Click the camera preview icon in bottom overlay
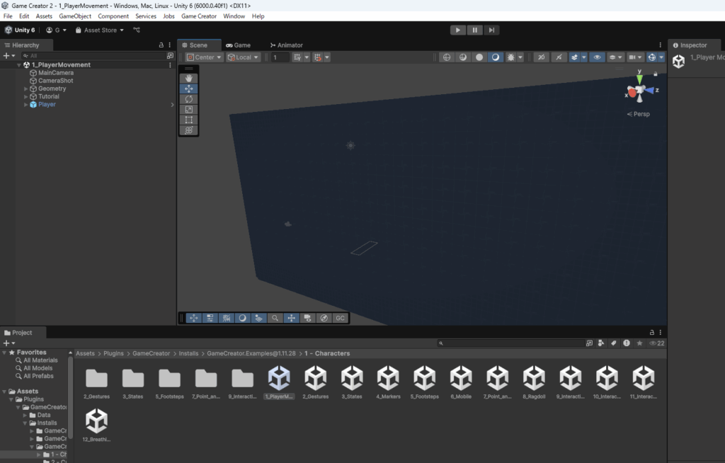Image resolution: width=725 pixels, height=463 pixels. pyautogui.click(x=307, y=319)
